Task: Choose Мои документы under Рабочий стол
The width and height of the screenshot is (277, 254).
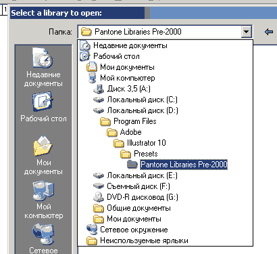Action: [165, 67]
